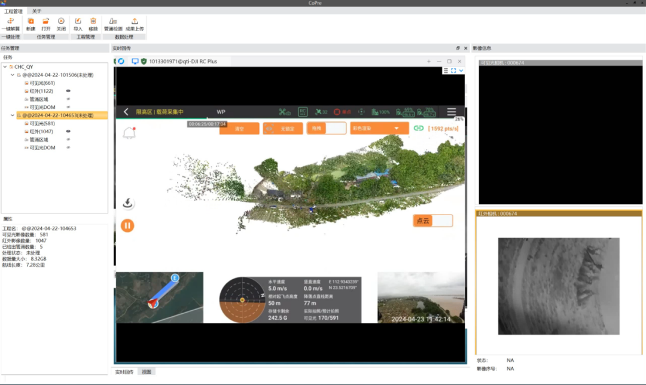Click the WP waypoint label
The image size is (646, 385).
tap(221, 112)
